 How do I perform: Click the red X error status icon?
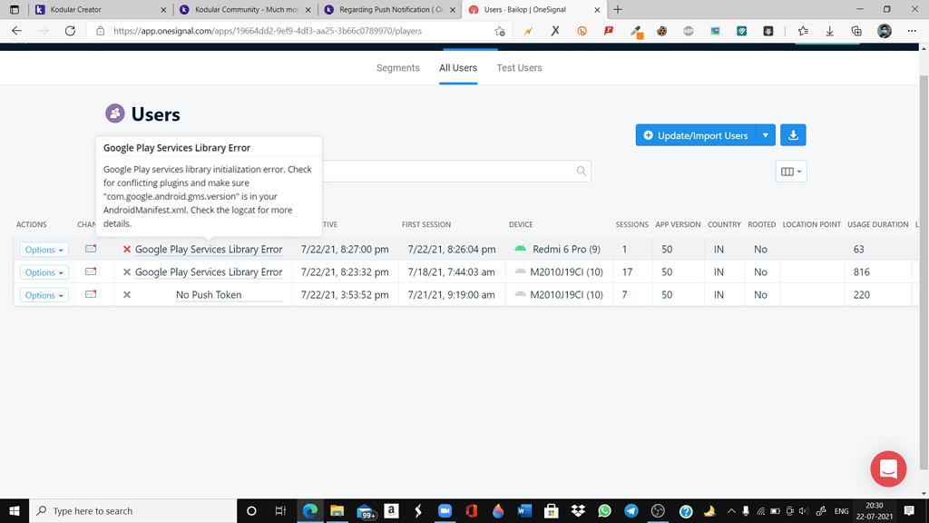[127, 249]
